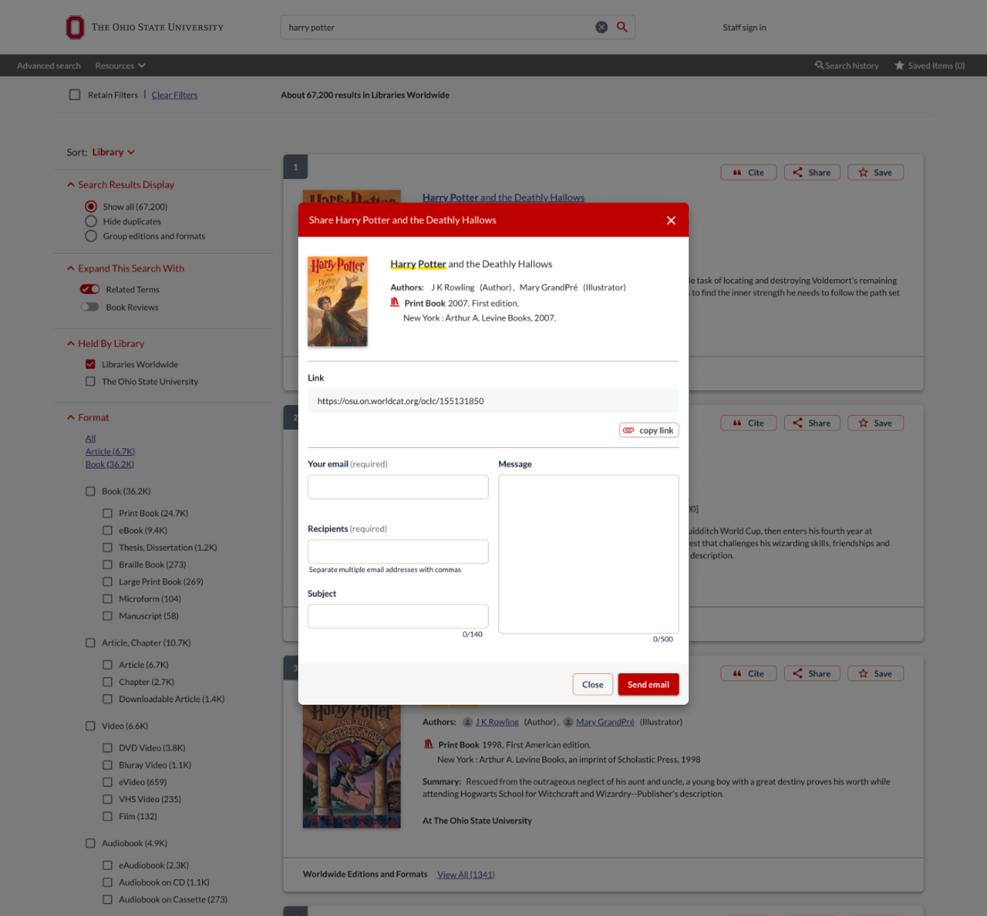The width and height of the screenshot is (987, 916).
Task: Click the Article (6.7K) format link
Action: (x=110, y=452)
